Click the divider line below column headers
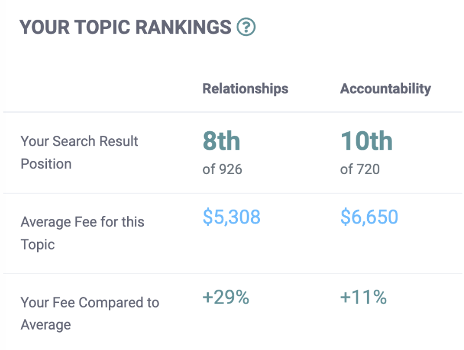This screenshot has height=350, width=464. pyautogui.click(x=233, y=112)
